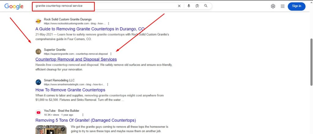Viewport: 313px width, 134px height.
Task: Click snippet mentioning $1,000 to $2,500
Action: (100, 98)
